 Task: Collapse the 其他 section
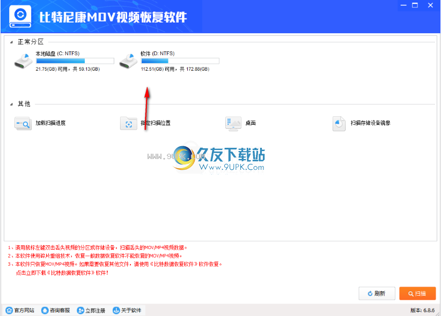click(11, 104)
